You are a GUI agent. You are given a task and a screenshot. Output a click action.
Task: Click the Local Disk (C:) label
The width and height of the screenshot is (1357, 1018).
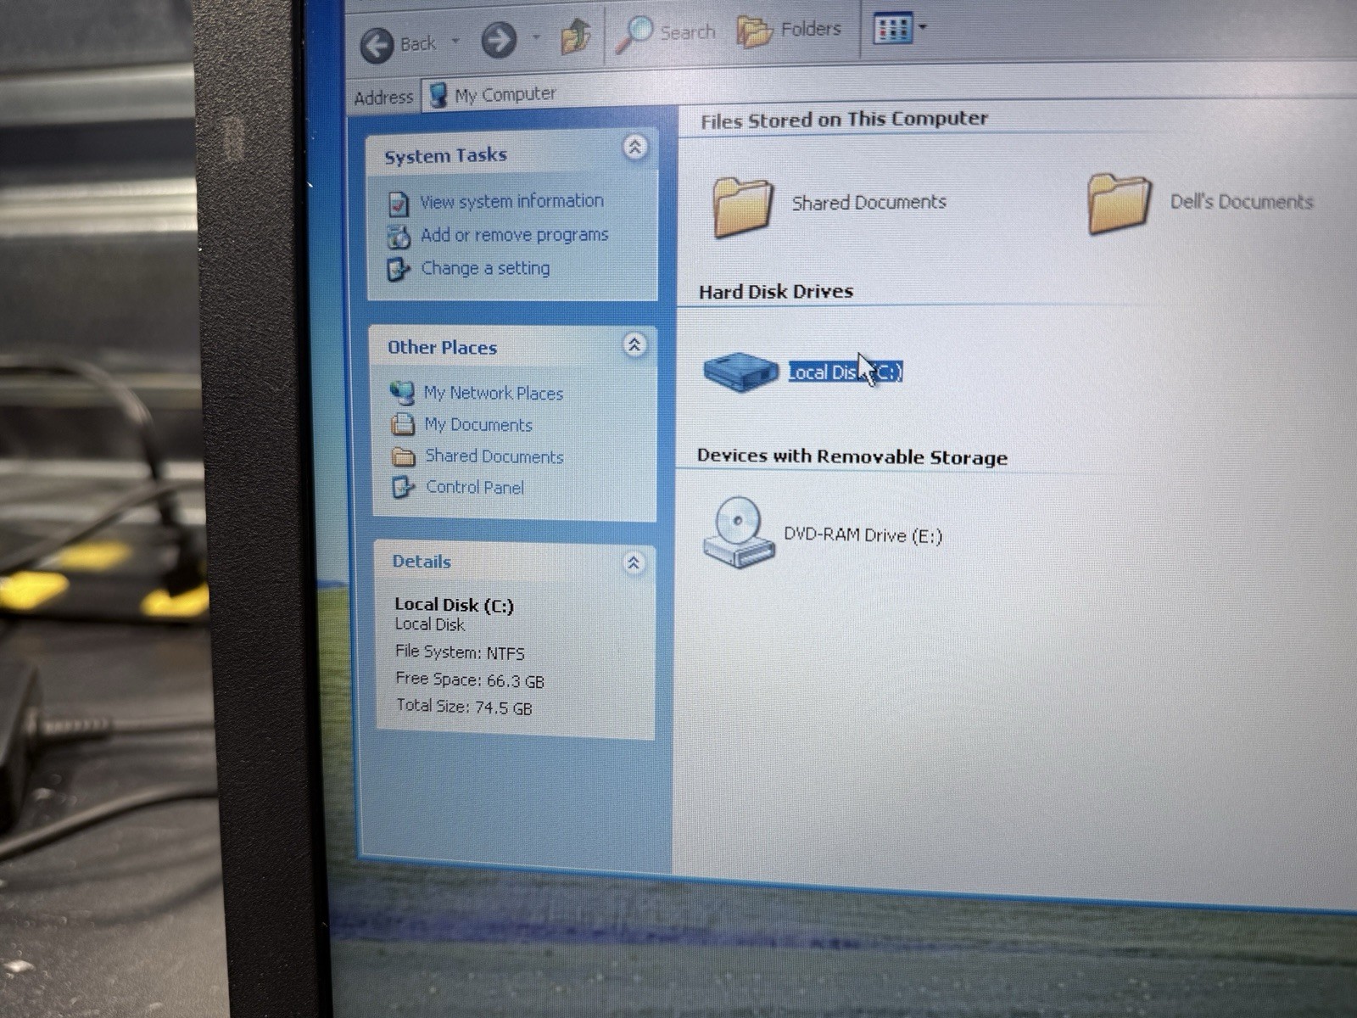pos(845,372)
